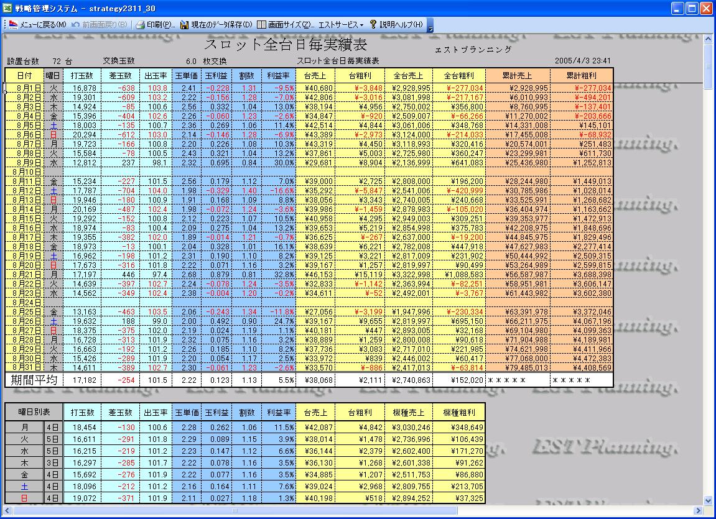Click the vertical scrollbar thumb

coord(709,66)
